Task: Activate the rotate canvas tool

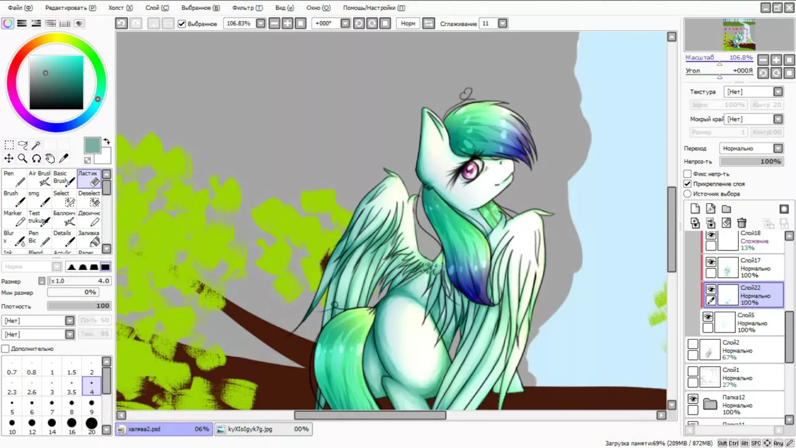Action: click(x=37, y=159)
